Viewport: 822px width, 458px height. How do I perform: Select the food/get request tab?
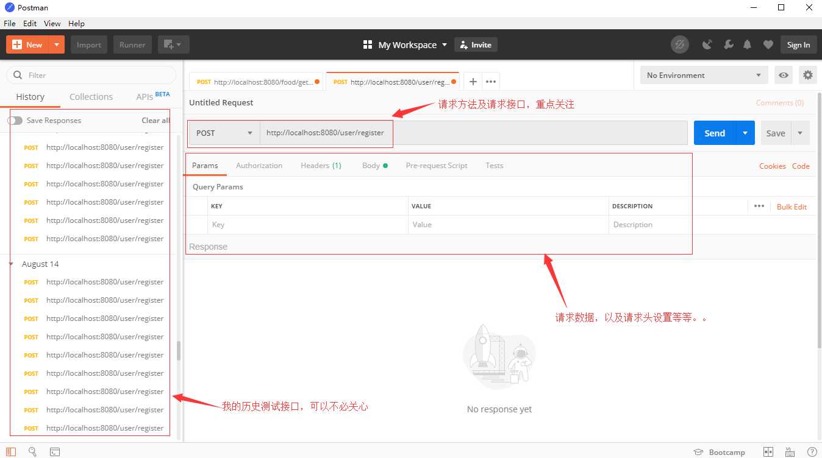257,82
